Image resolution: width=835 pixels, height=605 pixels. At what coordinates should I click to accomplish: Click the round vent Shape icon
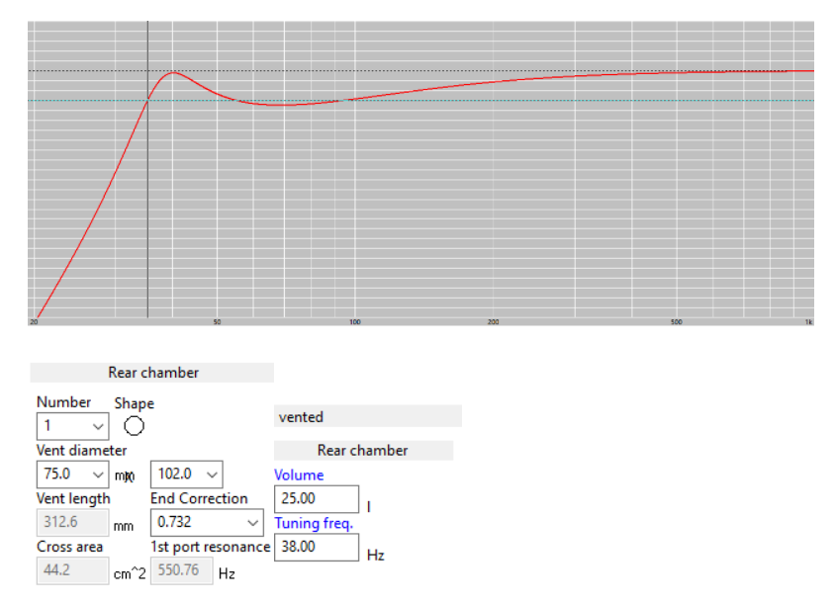134,426
